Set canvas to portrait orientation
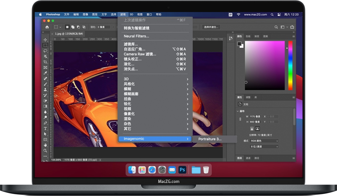Screen dimensions: 337x196 tap(252, 128)
